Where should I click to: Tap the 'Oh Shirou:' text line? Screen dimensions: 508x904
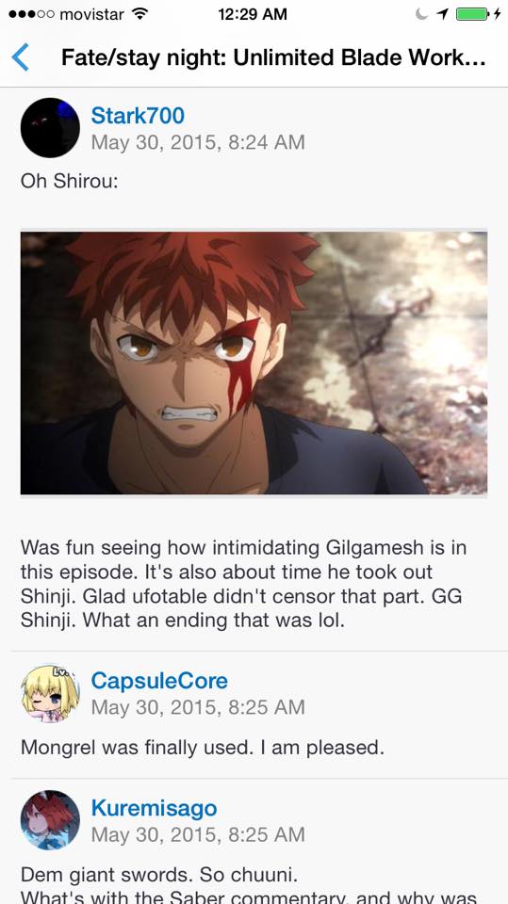[x=70, y=181]
